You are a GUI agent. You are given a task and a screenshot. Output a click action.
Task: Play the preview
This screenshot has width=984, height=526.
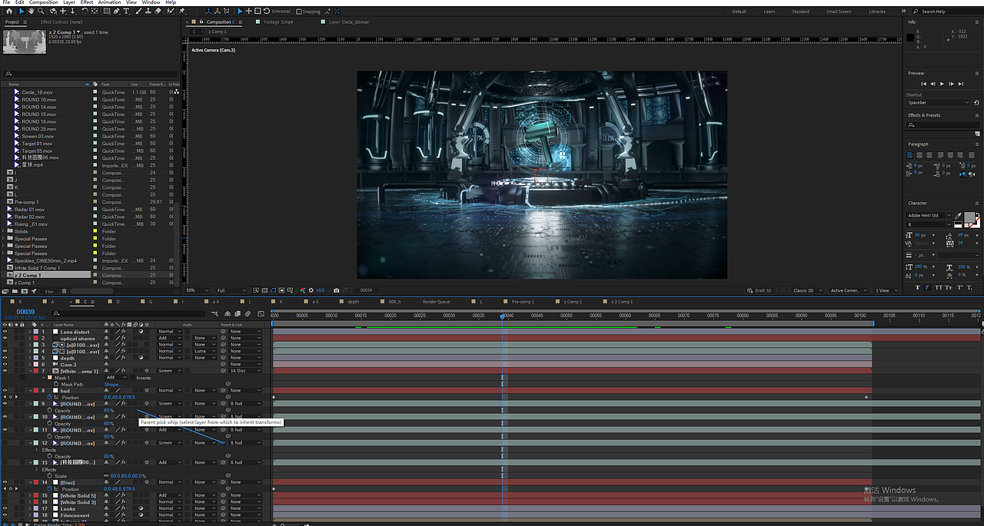coord(942,84)
